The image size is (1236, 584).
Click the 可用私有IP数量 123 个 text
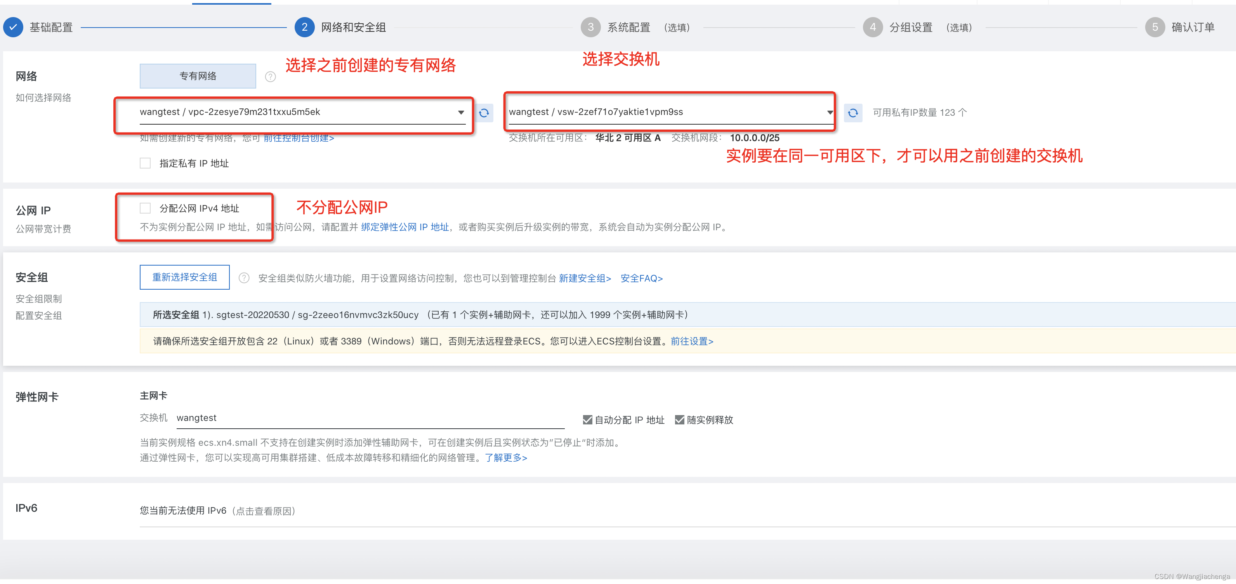pos(919,113)
